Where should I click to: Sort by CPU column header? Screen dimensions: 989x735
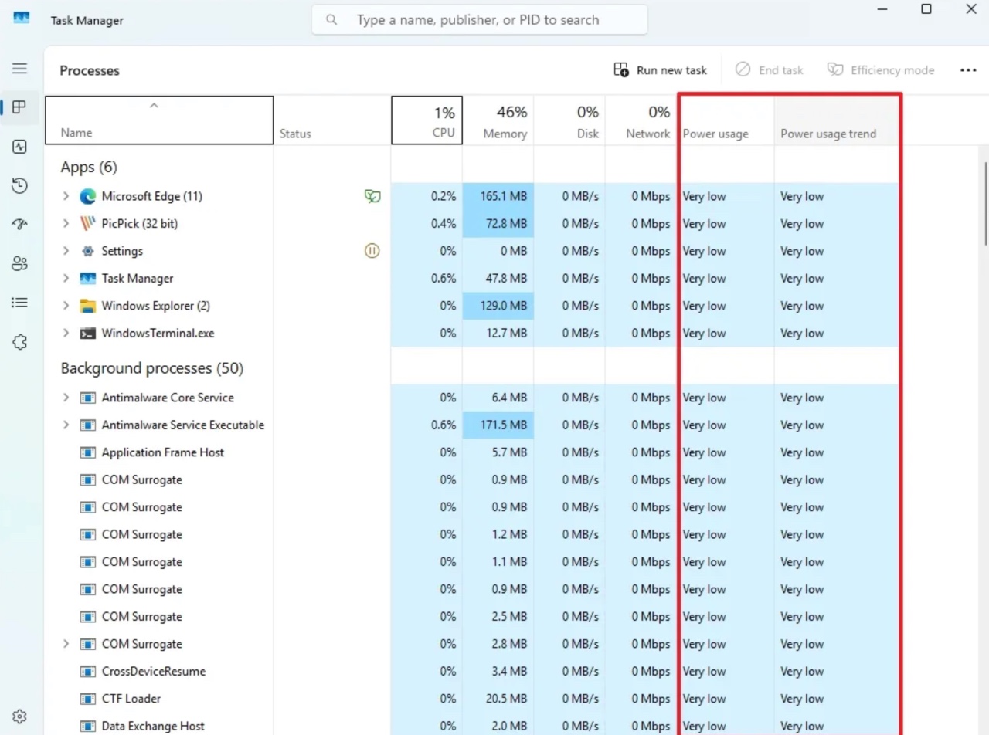(427, 120)
